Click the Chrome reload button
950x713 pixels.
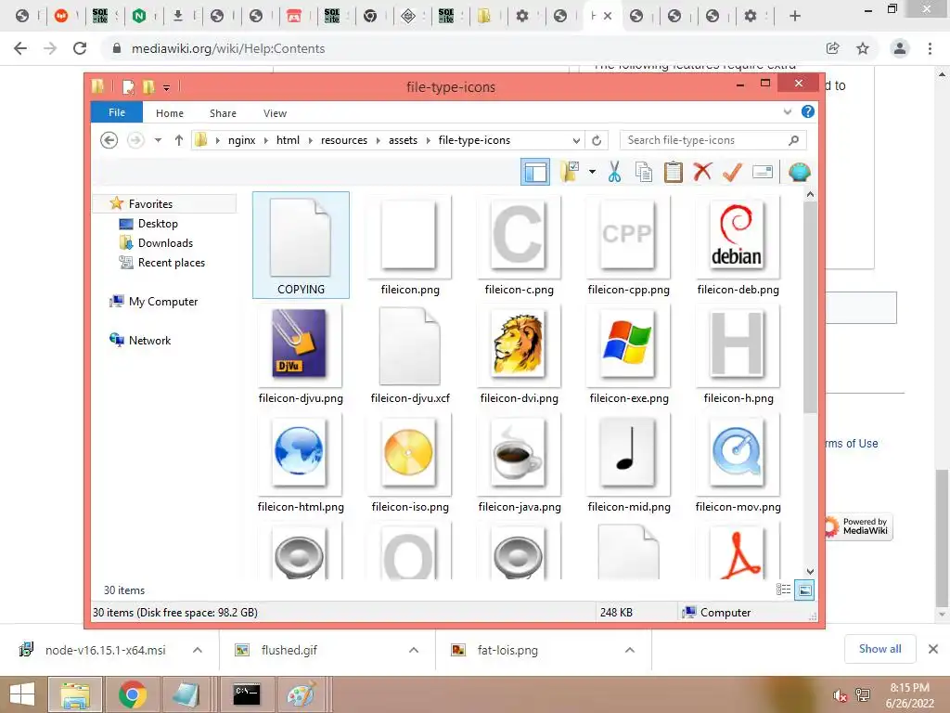pos(80,48)
